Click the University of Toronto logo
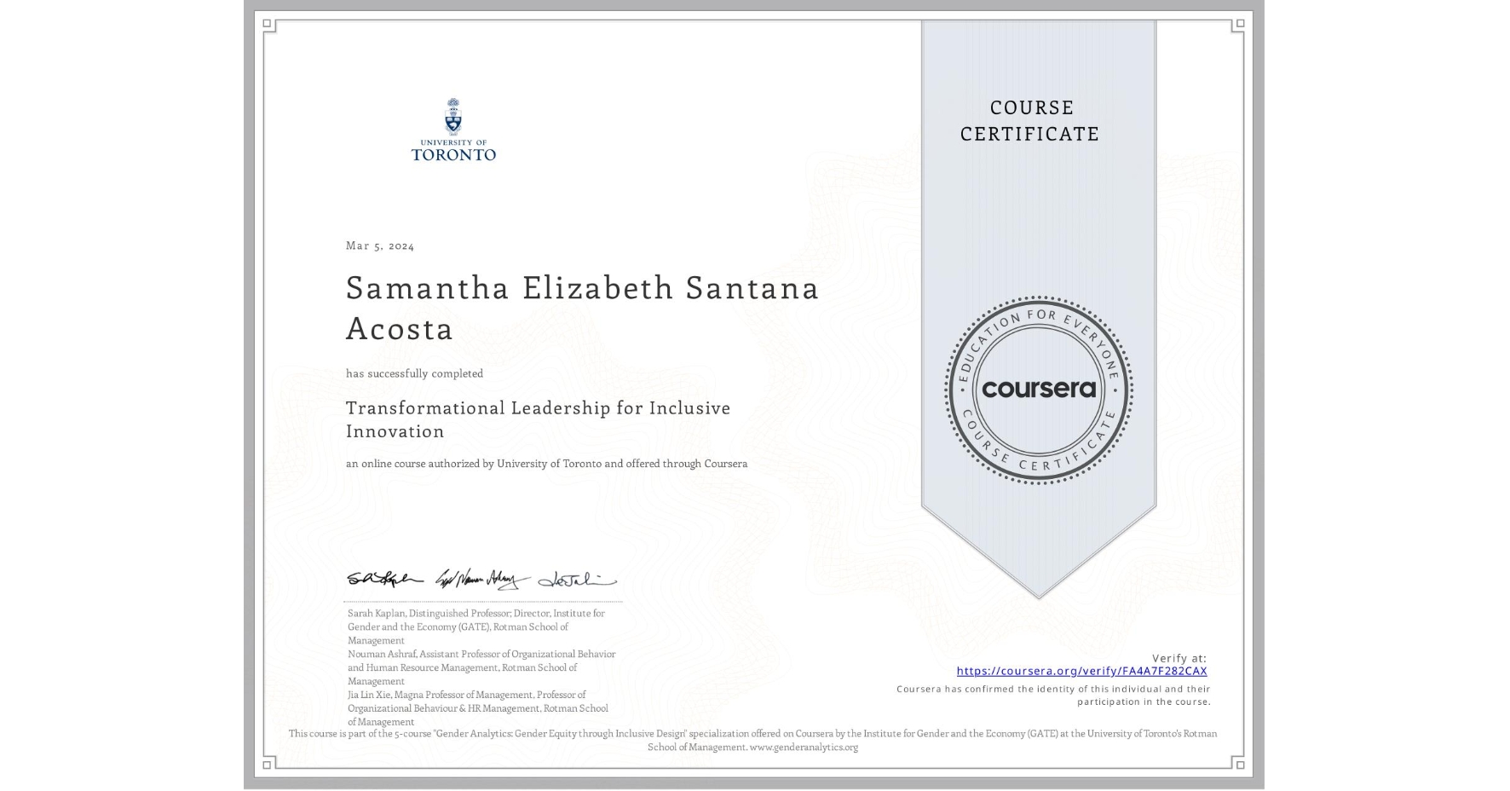1510x791 pixels. tap(453, 130)
